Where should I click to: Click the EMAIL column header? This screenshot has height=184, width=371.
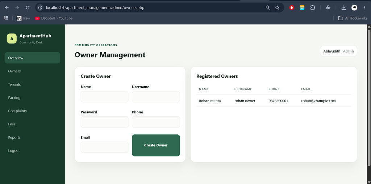point(306,89)
